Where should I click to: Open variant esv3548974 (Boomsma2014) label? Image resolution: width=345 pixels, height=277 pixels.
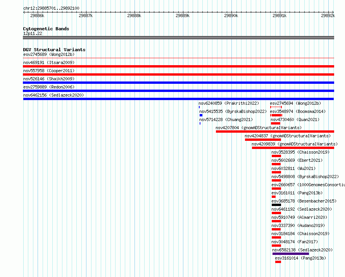[298, 111]
